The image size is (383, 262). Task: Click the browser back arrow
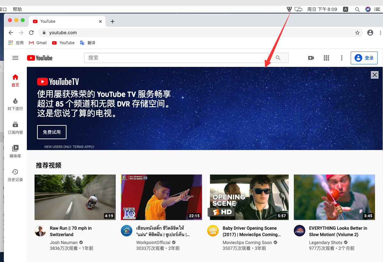coord(11,33)
